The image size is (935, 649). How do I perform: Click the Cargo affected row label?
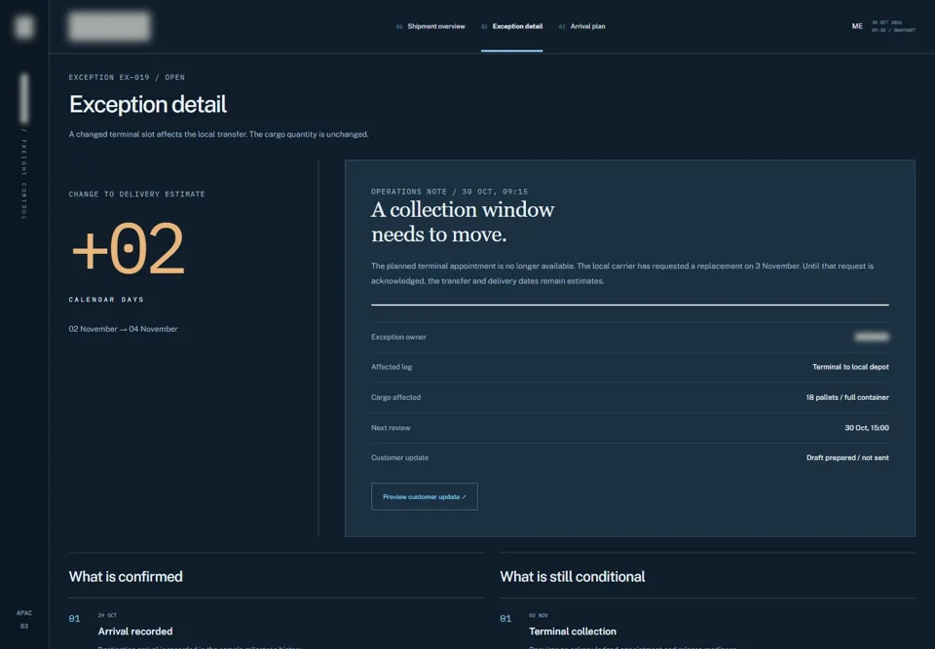pyautogui.click(x=395, y=398)
